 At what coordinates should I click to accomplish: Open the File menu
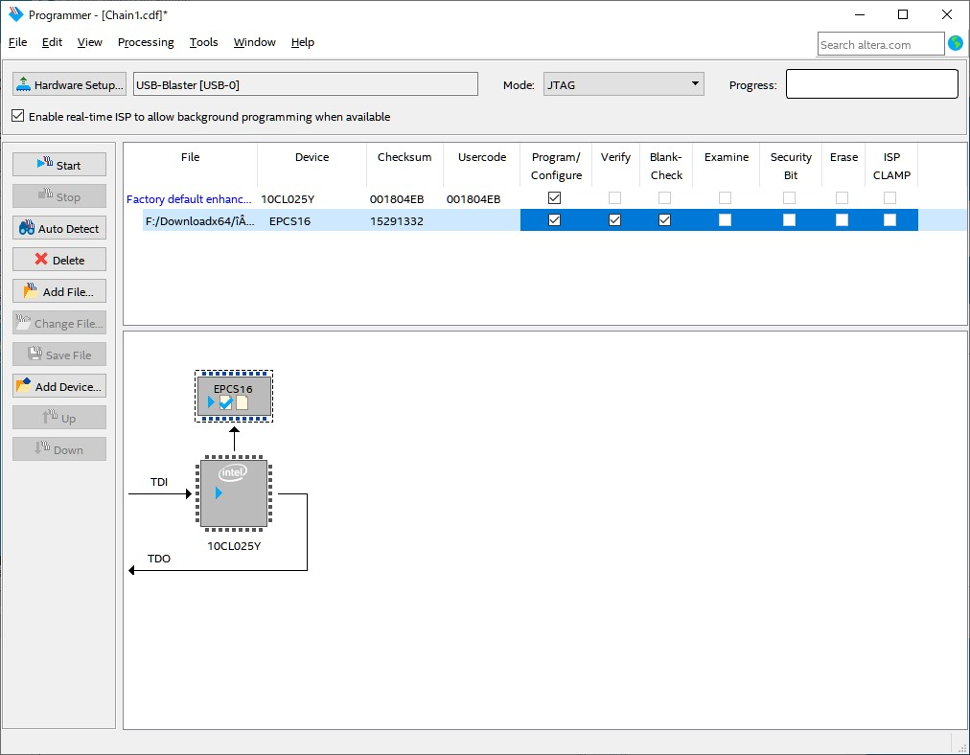point(17,42)
